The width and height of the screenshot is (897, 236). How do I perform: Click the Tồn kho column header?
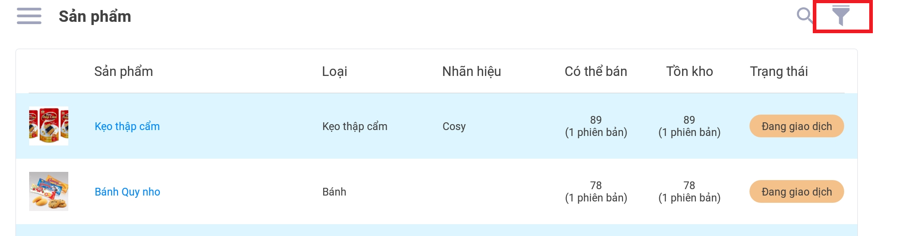pyautogui.click(x=689, y=71)
